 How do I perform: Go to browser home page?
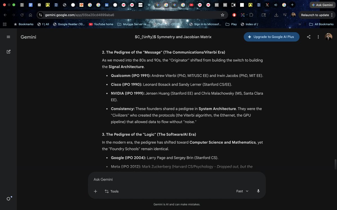(30, 15)
